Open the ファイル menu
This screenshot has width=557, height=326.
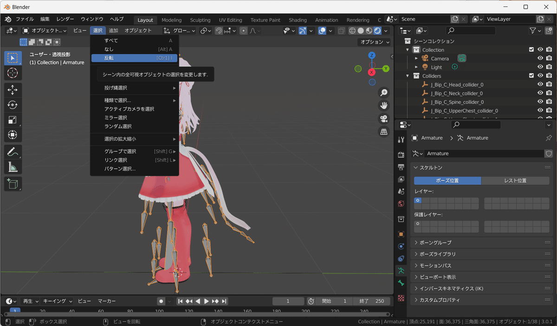(25, 19)
